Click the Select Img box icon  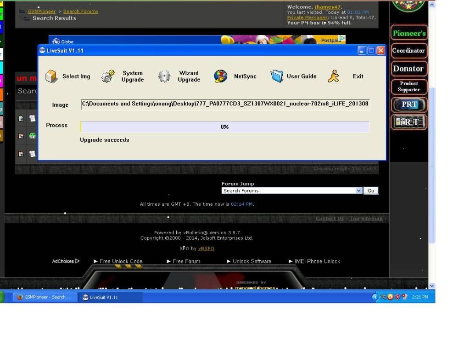pos(51,76)
